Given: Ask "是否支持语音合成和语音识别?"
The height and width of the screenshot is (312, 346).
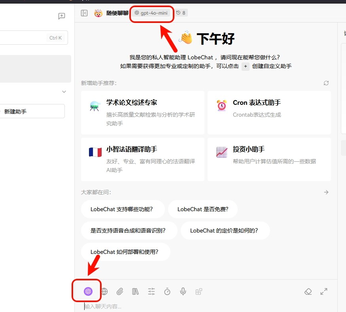Looking at the screenshot, I should (x=129, y=231).
